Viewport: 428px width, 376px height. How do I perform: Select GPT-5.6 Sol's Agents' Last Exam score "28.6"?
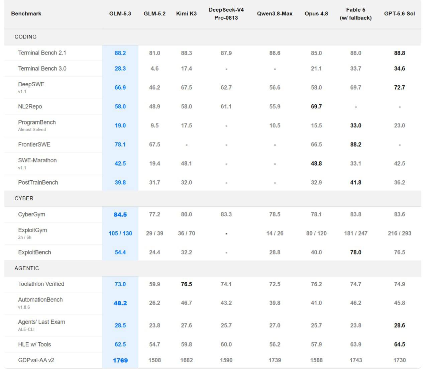pos(400,325)
